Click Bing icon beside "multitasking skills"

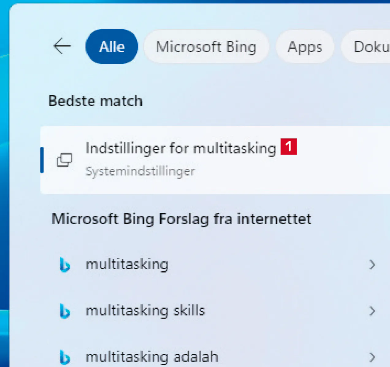coord(65,311)
